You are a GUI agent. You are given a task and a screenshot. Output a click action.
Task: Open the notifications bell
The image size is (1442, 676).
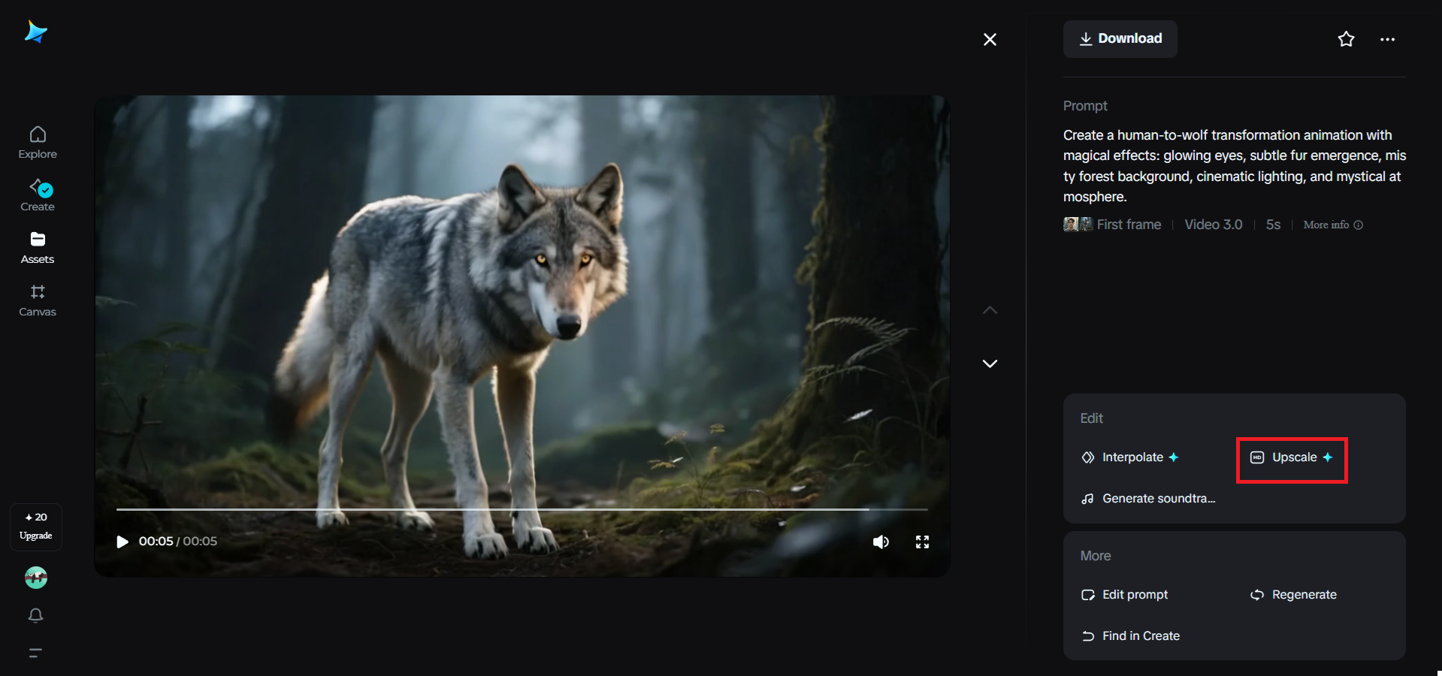35,615
